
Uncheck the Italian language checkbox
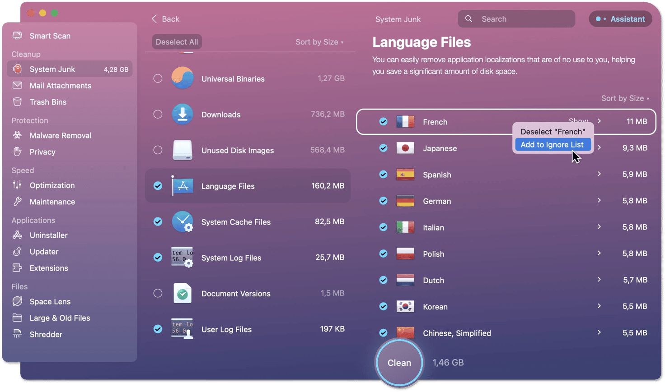click(383, 227)
